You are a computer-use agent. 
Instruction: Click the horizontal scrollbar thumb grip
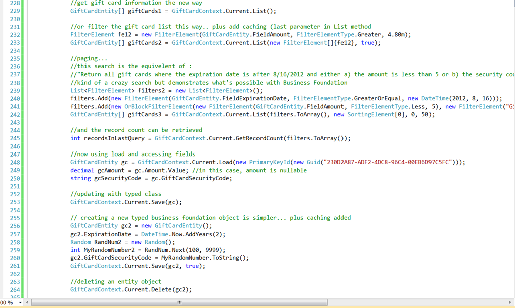point(179,302)
